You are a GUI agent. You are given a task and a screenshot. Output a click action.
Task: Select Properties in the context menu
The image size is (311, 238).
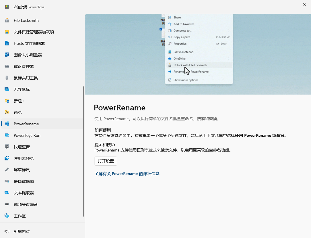pyautogui.click(x=180, y=43)
